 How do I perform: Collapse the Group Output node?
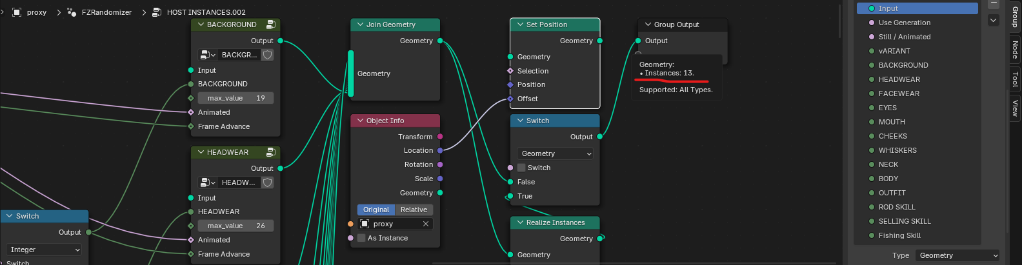click(x=648, y=25)
